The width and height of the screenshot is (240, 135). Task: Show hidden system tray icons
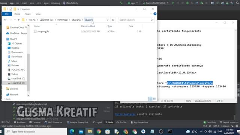click(x=201, y=132)
